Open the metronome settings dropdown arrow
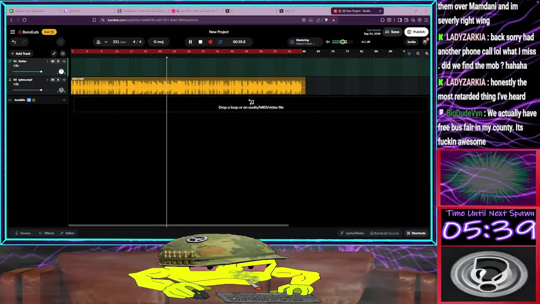Screen dimensions: 540x304 coord(106,42)
